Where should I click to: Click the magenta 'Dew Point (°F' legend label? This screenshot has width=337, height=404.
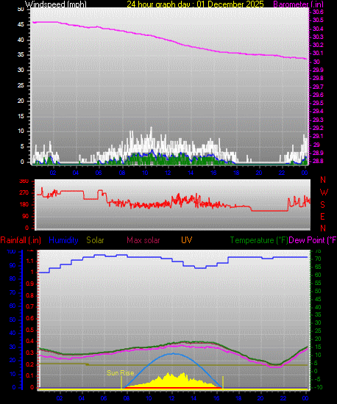coord(313,240)
